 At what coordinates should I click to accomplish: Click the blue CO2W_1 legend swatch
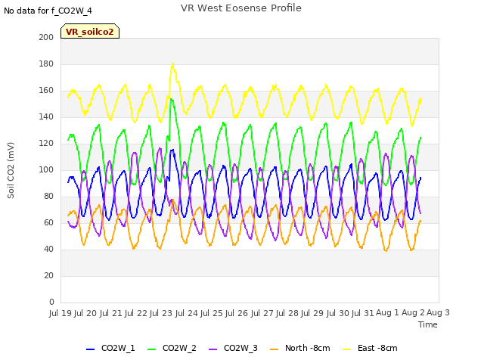tap(90, 349)
